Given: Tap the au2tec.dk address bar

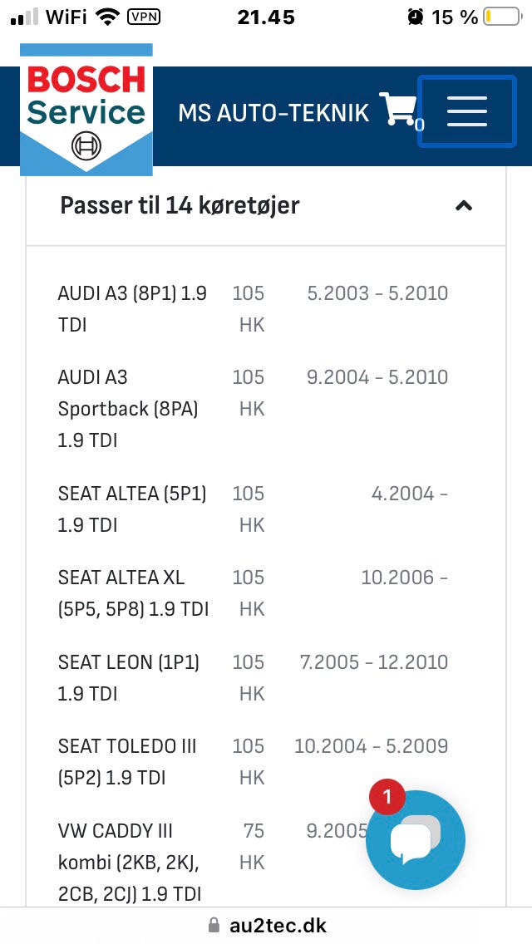Looking at the screenshot, I should pos(266,926).
